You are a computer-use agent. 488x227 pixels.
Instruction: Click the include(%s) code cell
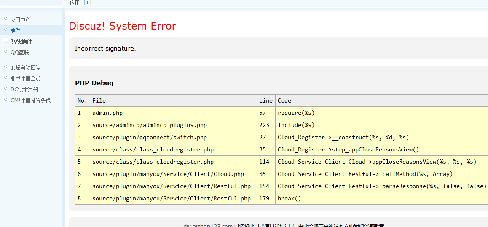pyautogui.click(x=381, y=125)
